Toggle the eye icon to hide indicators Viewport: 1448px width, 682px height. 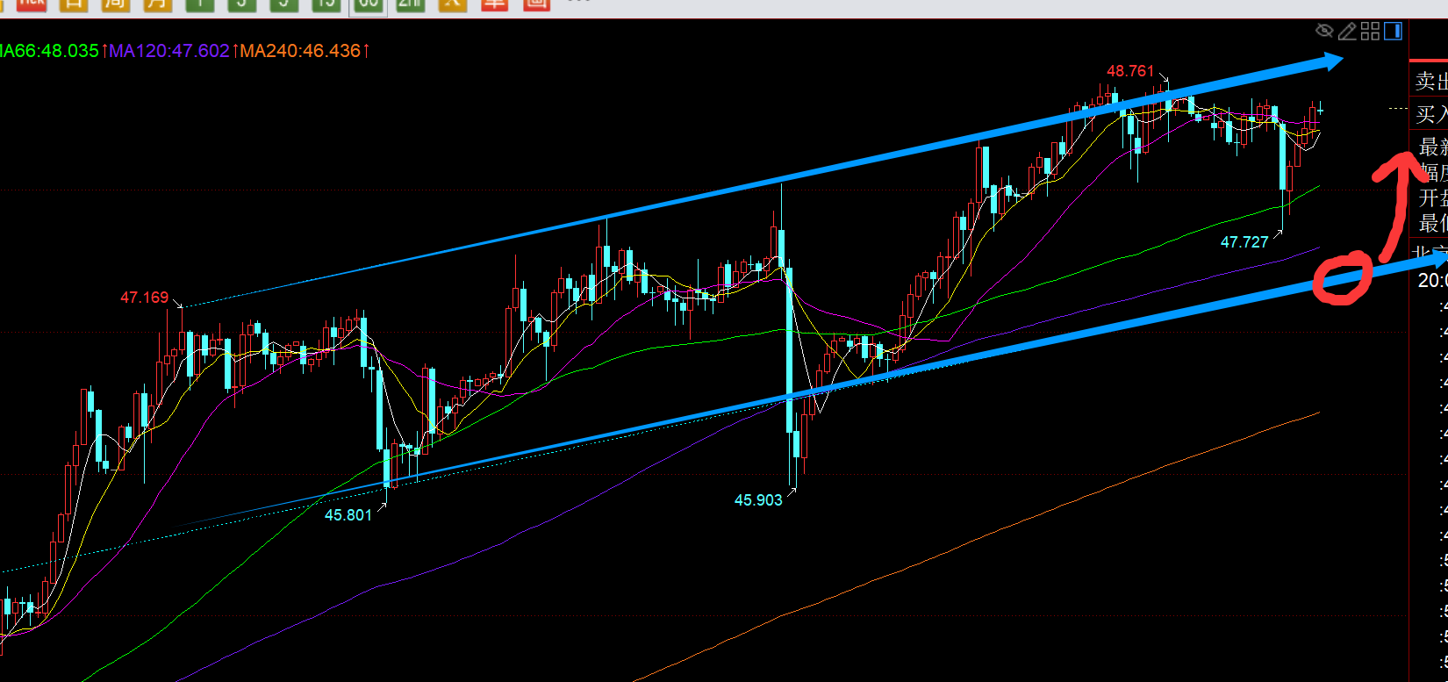click(1324, 32)
